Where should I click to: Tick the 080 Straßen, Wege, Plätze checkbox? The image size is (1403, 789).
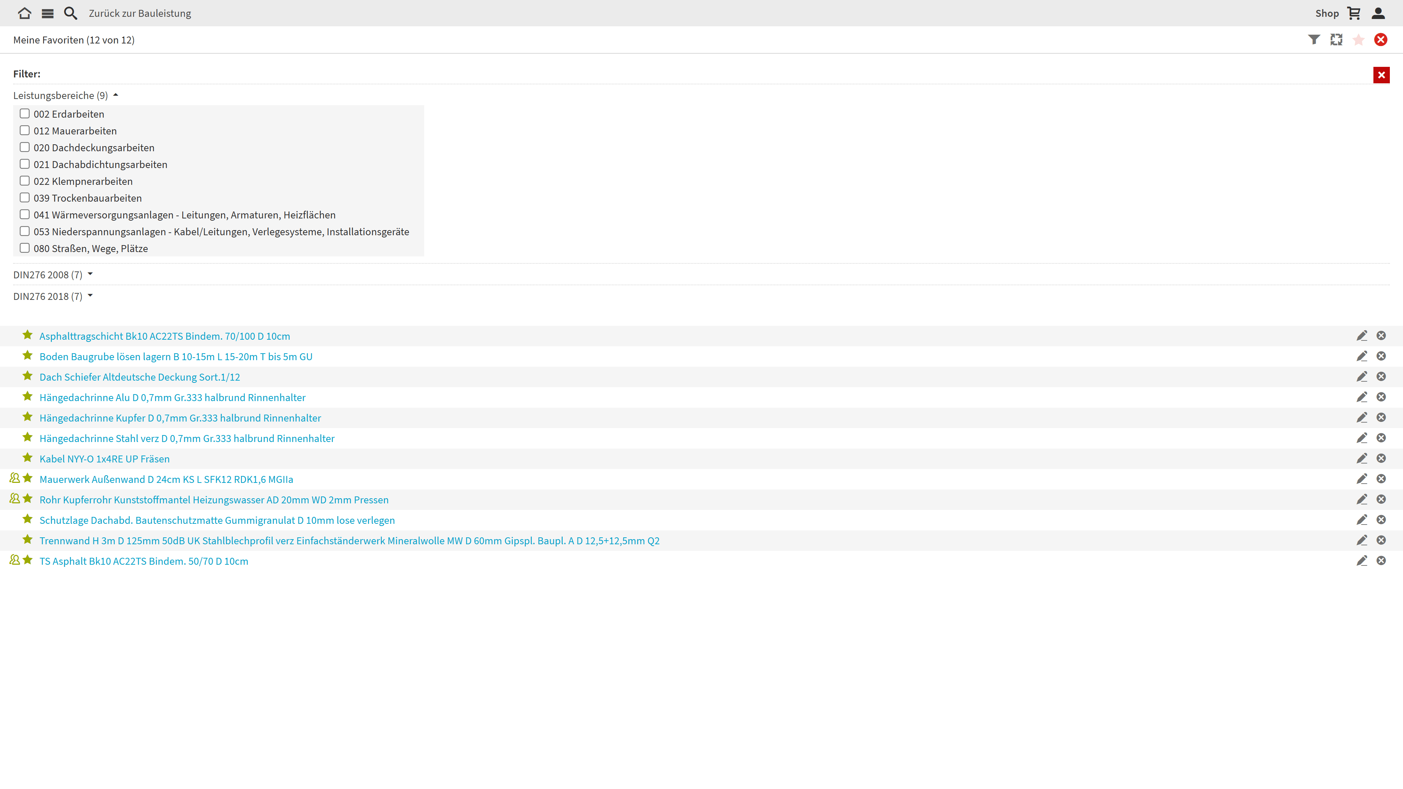24,248
